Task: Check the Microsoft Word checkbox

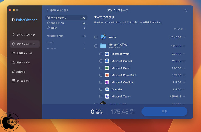Action: (101, 54)
